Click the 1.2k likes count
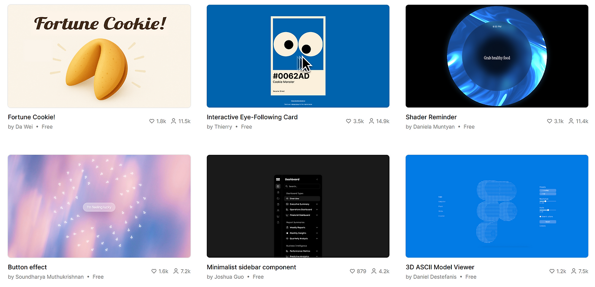Screen dimensions: 595x287 (562, 271)
